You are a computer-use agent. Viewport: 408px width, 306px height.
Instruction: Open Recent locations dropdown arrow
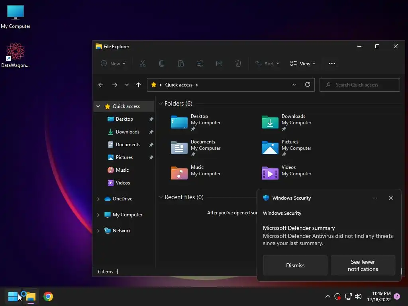(x=127, y=85)
